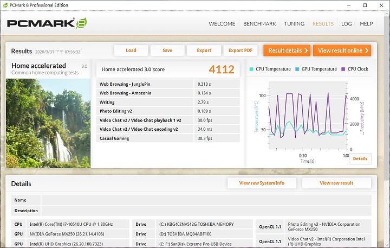Switch to the BENCHMARK tab
This screenshot has height=248, width=390.
click(259, 24)
